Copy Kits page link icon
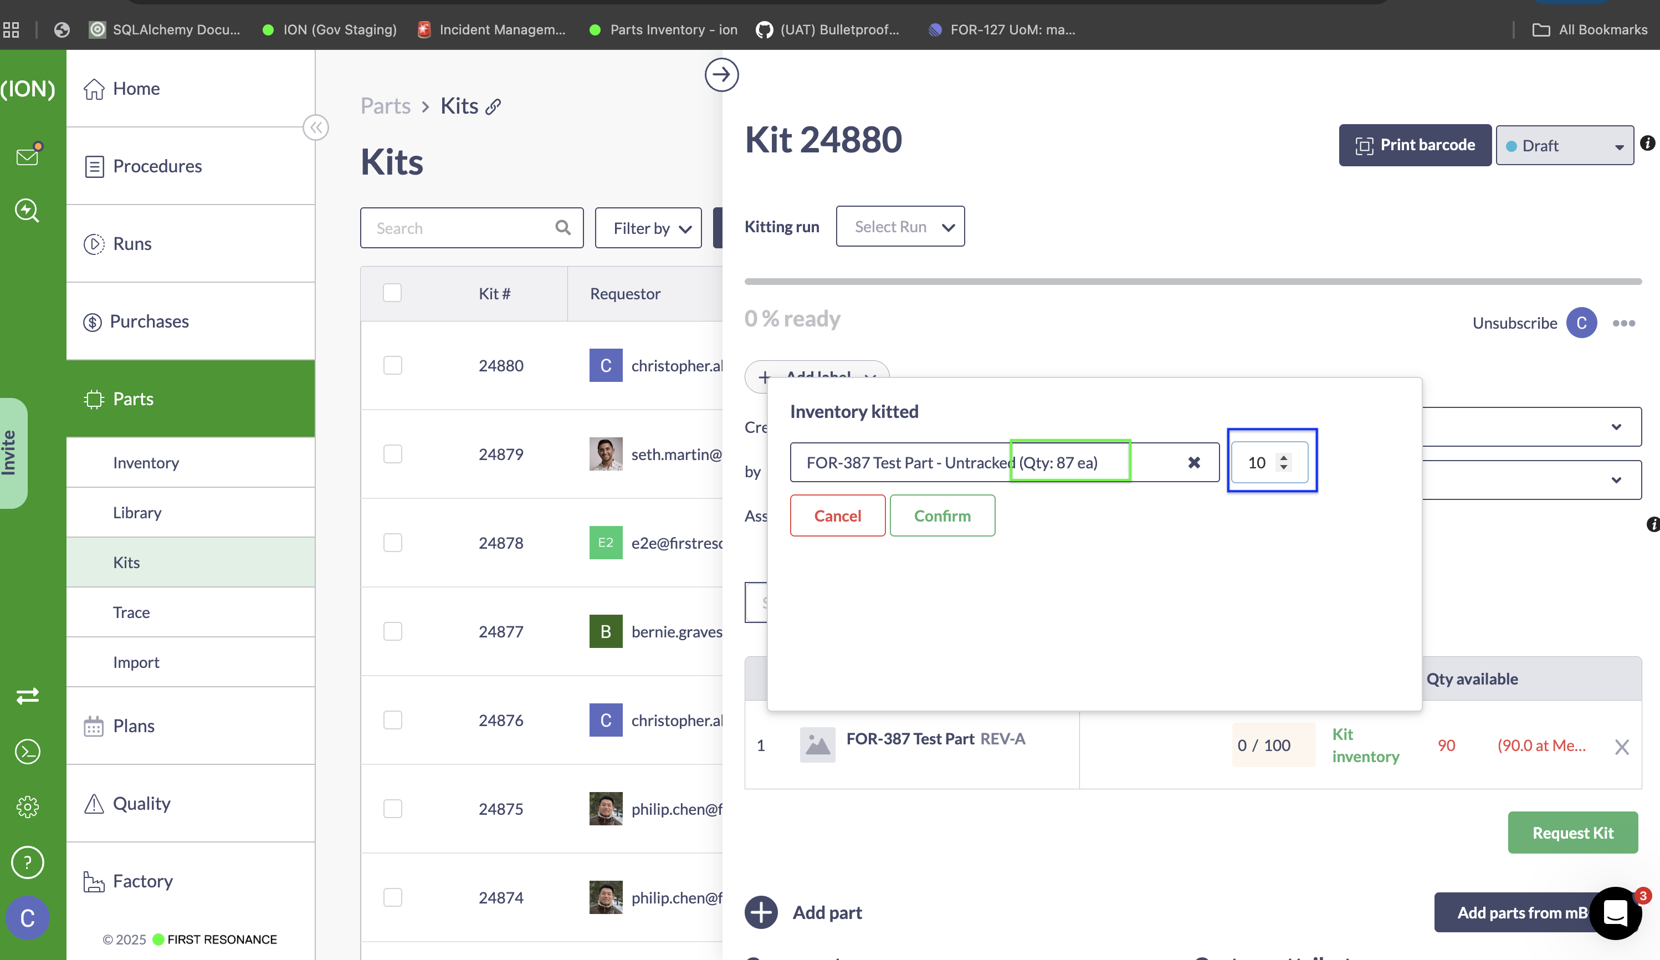Screen dimensions: 1660x960 (493, 107)
